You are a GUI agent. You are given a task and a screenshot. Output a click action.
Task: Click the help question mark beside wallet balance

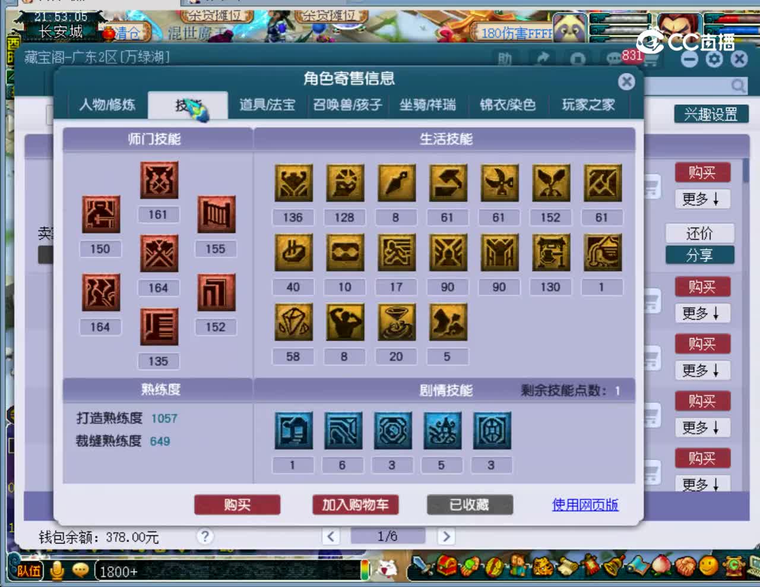click(x=205, y=536)
